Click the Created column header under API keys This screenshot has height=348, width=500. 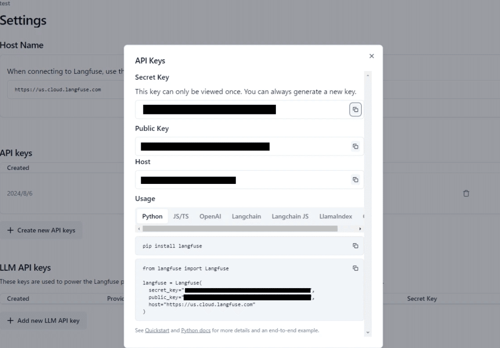click(18, 168)
